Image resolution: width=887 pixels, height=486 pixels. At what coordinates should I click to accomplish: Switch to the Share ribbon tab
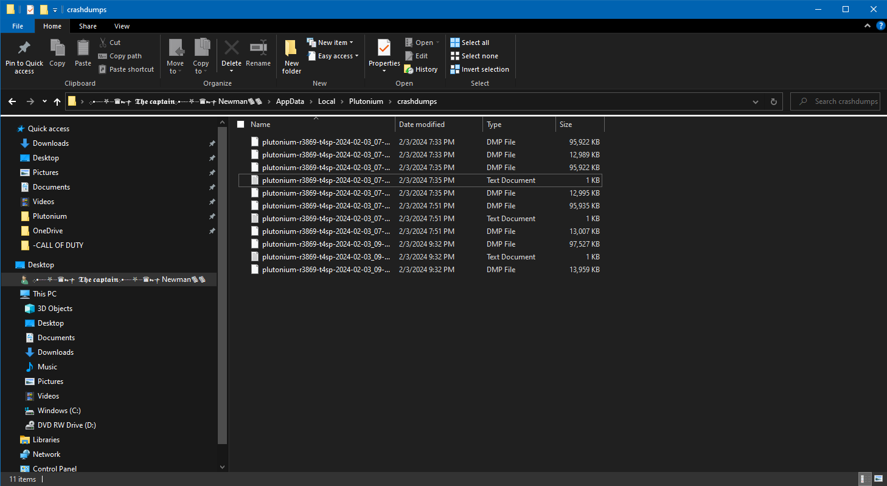coord(88,26)
